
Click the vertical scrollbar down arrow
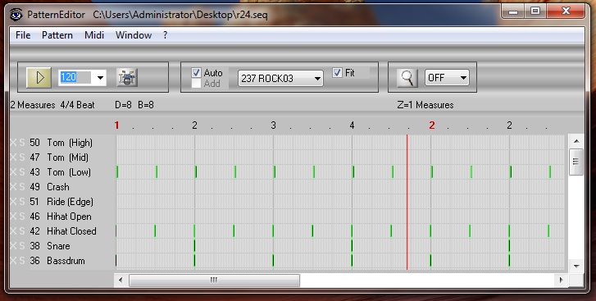576,266
